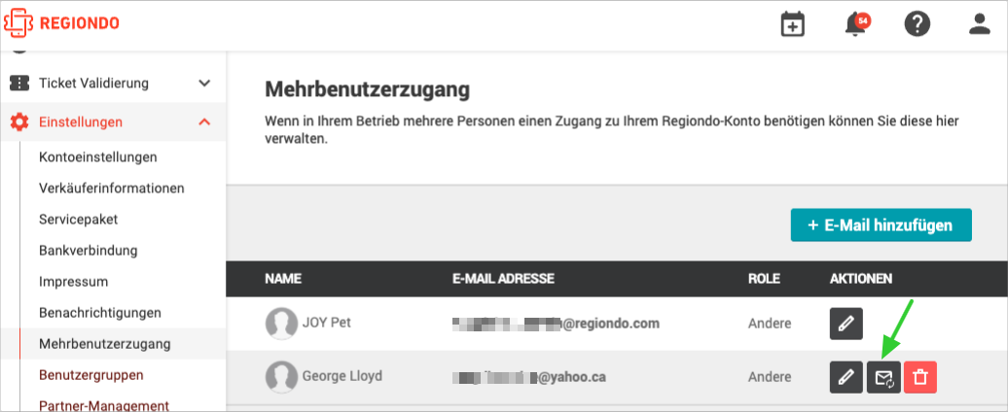Resend invitation email to George Lloyd
1008x412 pixels.
(883, 377)
